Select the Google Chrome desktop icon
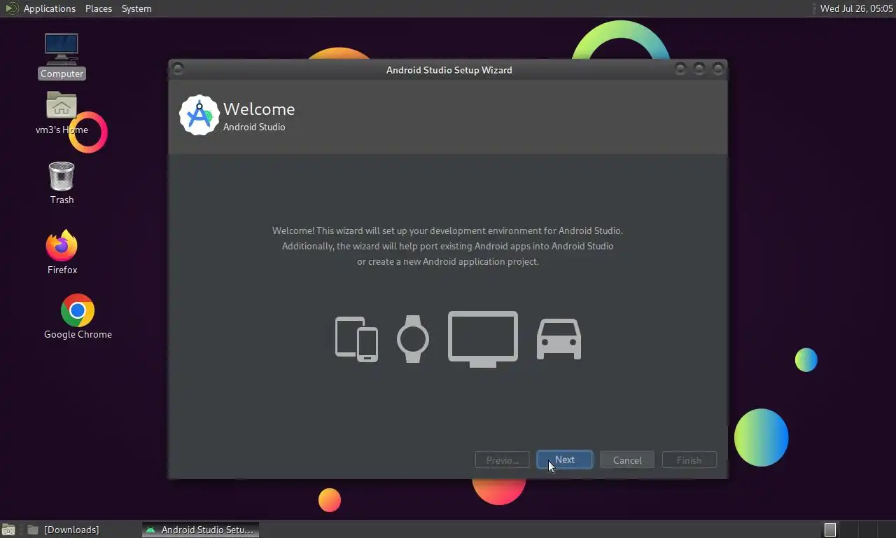Viewport: 896px width, 538px height. click(x=78, y=317)
